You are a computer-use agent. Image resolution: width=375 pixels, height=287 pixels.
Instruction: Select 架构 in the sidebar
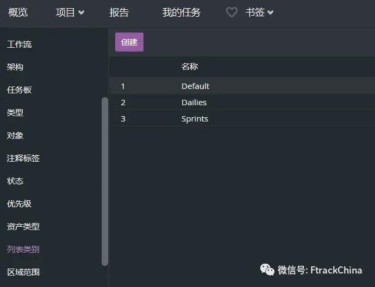click(x=15, y=67)
